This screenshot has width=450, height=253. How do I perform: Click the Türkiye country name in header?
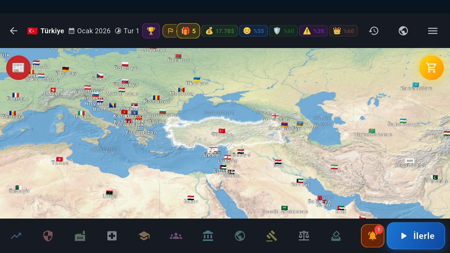(x=52, y=31)
